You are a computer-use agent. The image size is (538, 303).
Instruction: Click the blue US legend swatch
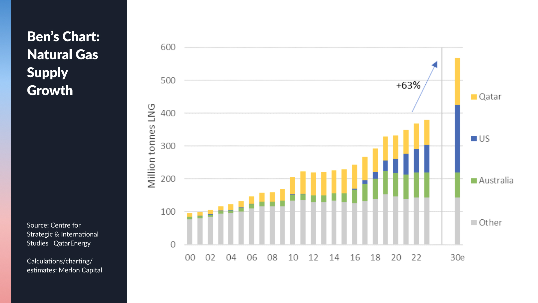pyautogui.click(x=474, y=139)
